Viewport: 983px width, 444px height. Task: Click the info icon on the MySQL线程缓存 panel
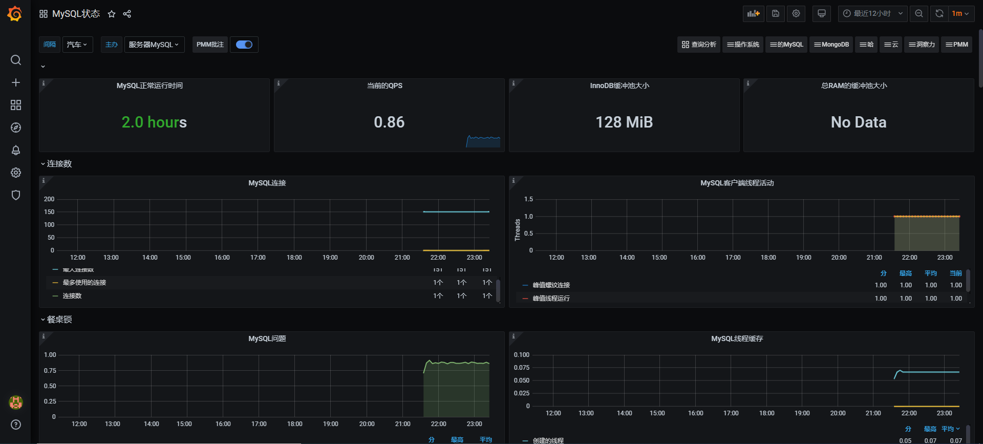click(x=514, y=336)
